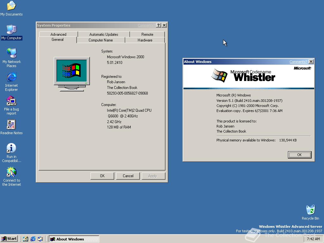Click the Whistler Windows flag logo
Viewport: 324px width, 243px height.
click(220, 76)
